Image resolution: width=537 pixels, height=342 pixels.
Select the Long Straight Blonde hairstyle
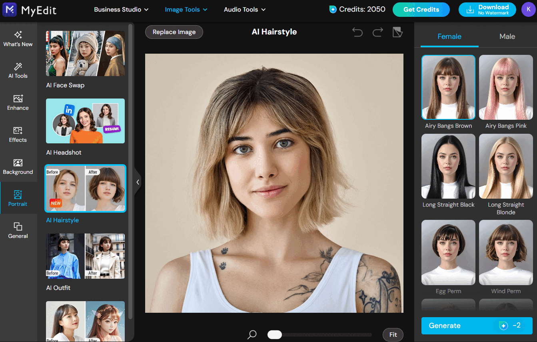coord(506,166)
